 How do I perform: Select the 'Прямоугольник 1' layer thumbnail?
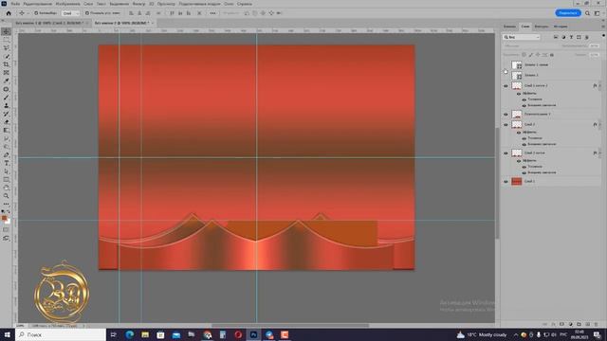[516, 115]
